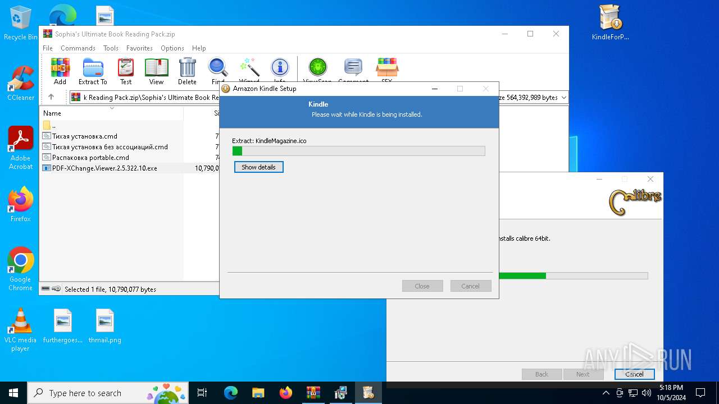Screen dimensions: 719x404
Task: Open the Tools menu in WinRAR
Action: pyautogui.click(x=111, y=48)
